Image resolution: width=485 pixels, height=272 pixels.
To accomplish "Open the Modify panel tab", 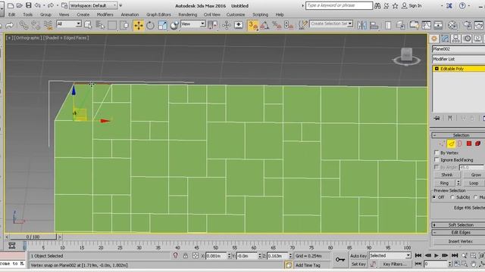I will (x=445, y=39).
